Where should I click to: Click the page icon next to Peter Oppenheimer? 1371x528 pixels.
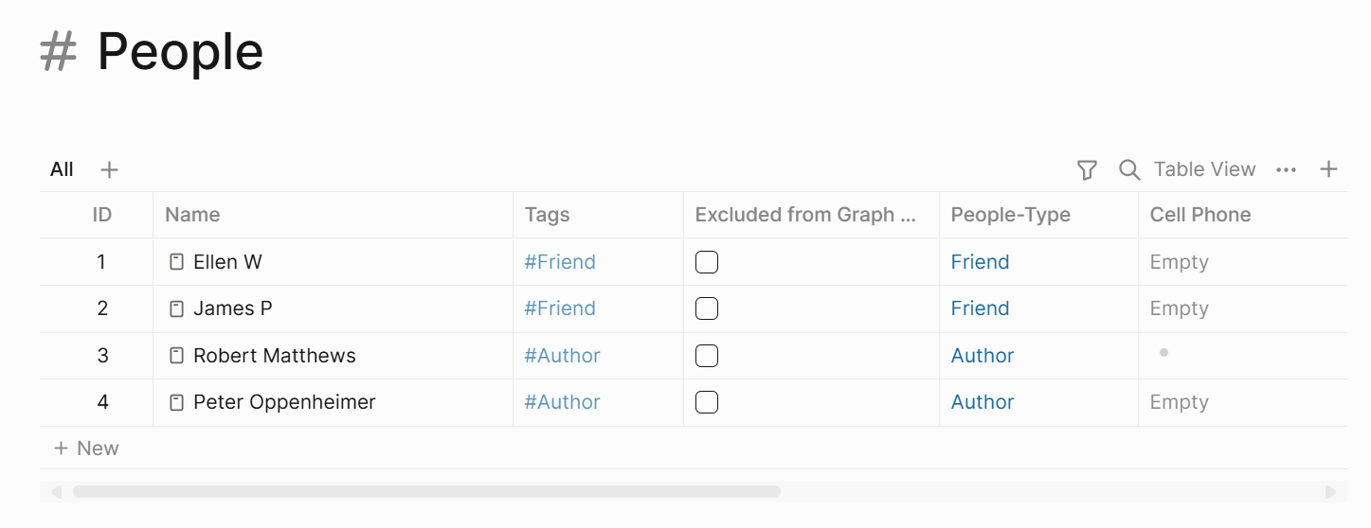point(176,402)
